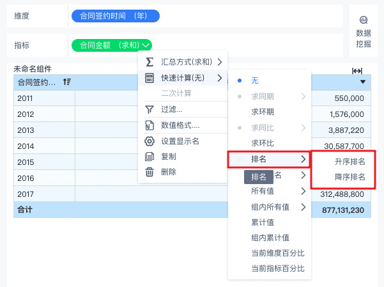The image size is (384, 287).
Task: Click the funnel icon next to 过滤
Action: pos(150,109)
